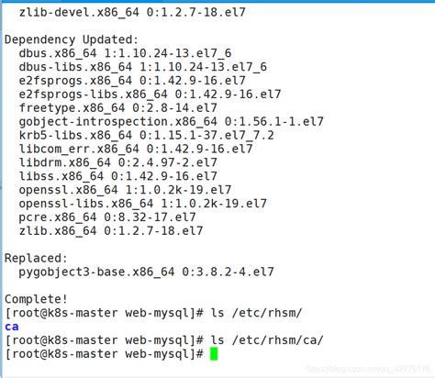
Task: Click the dbus-libs.x86_64 package entry
Action: [x=143, y=67]
